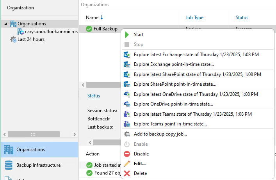
Task: Click the Exchange icon for latest state
Action: [x=127, y=55]
